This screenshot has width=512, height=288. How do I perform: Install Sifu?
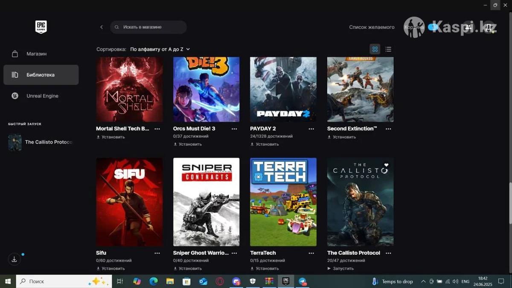111,268
